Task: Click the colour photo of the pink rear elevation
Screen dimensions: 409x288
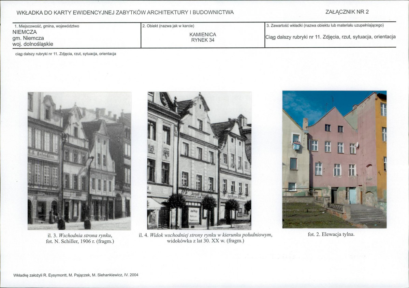Action: (334, 159)
